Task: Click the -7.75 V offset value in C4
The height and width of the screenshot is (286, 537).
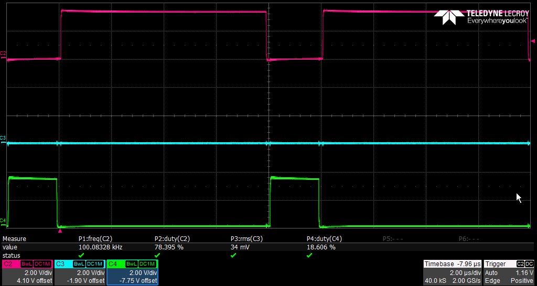Action: tap(138, 281)
